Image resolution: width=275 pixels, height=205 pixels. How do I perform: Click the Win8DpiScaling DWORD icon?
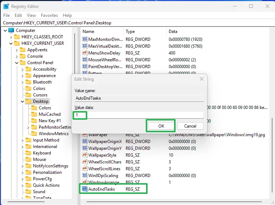click(x=85, y=176)
